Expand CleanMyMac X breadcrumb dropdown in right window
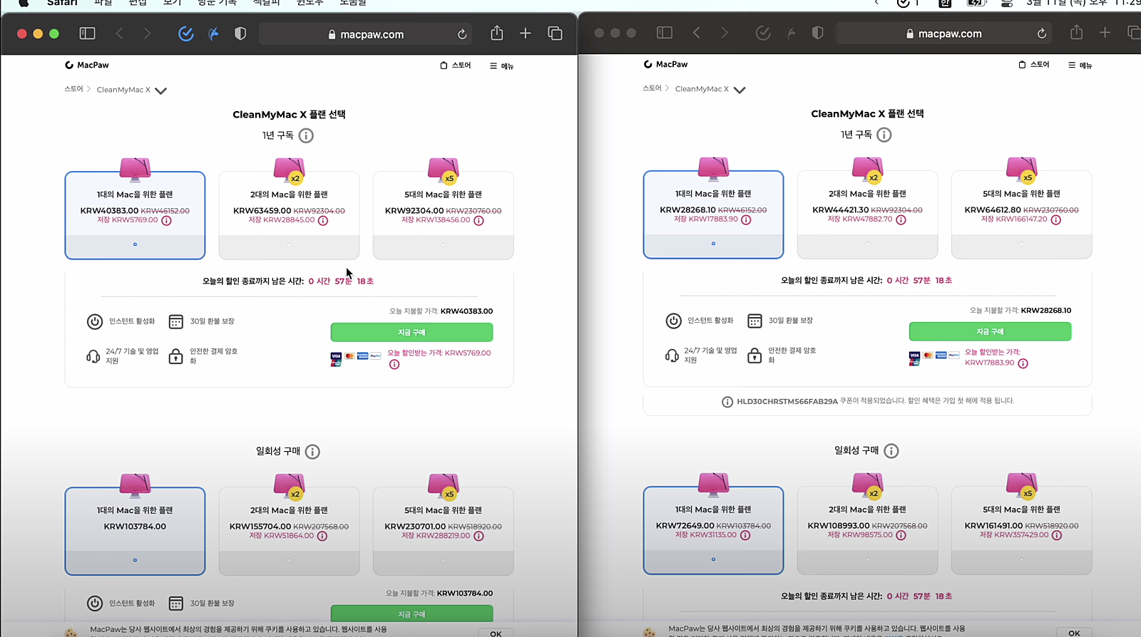 [740, 90]
